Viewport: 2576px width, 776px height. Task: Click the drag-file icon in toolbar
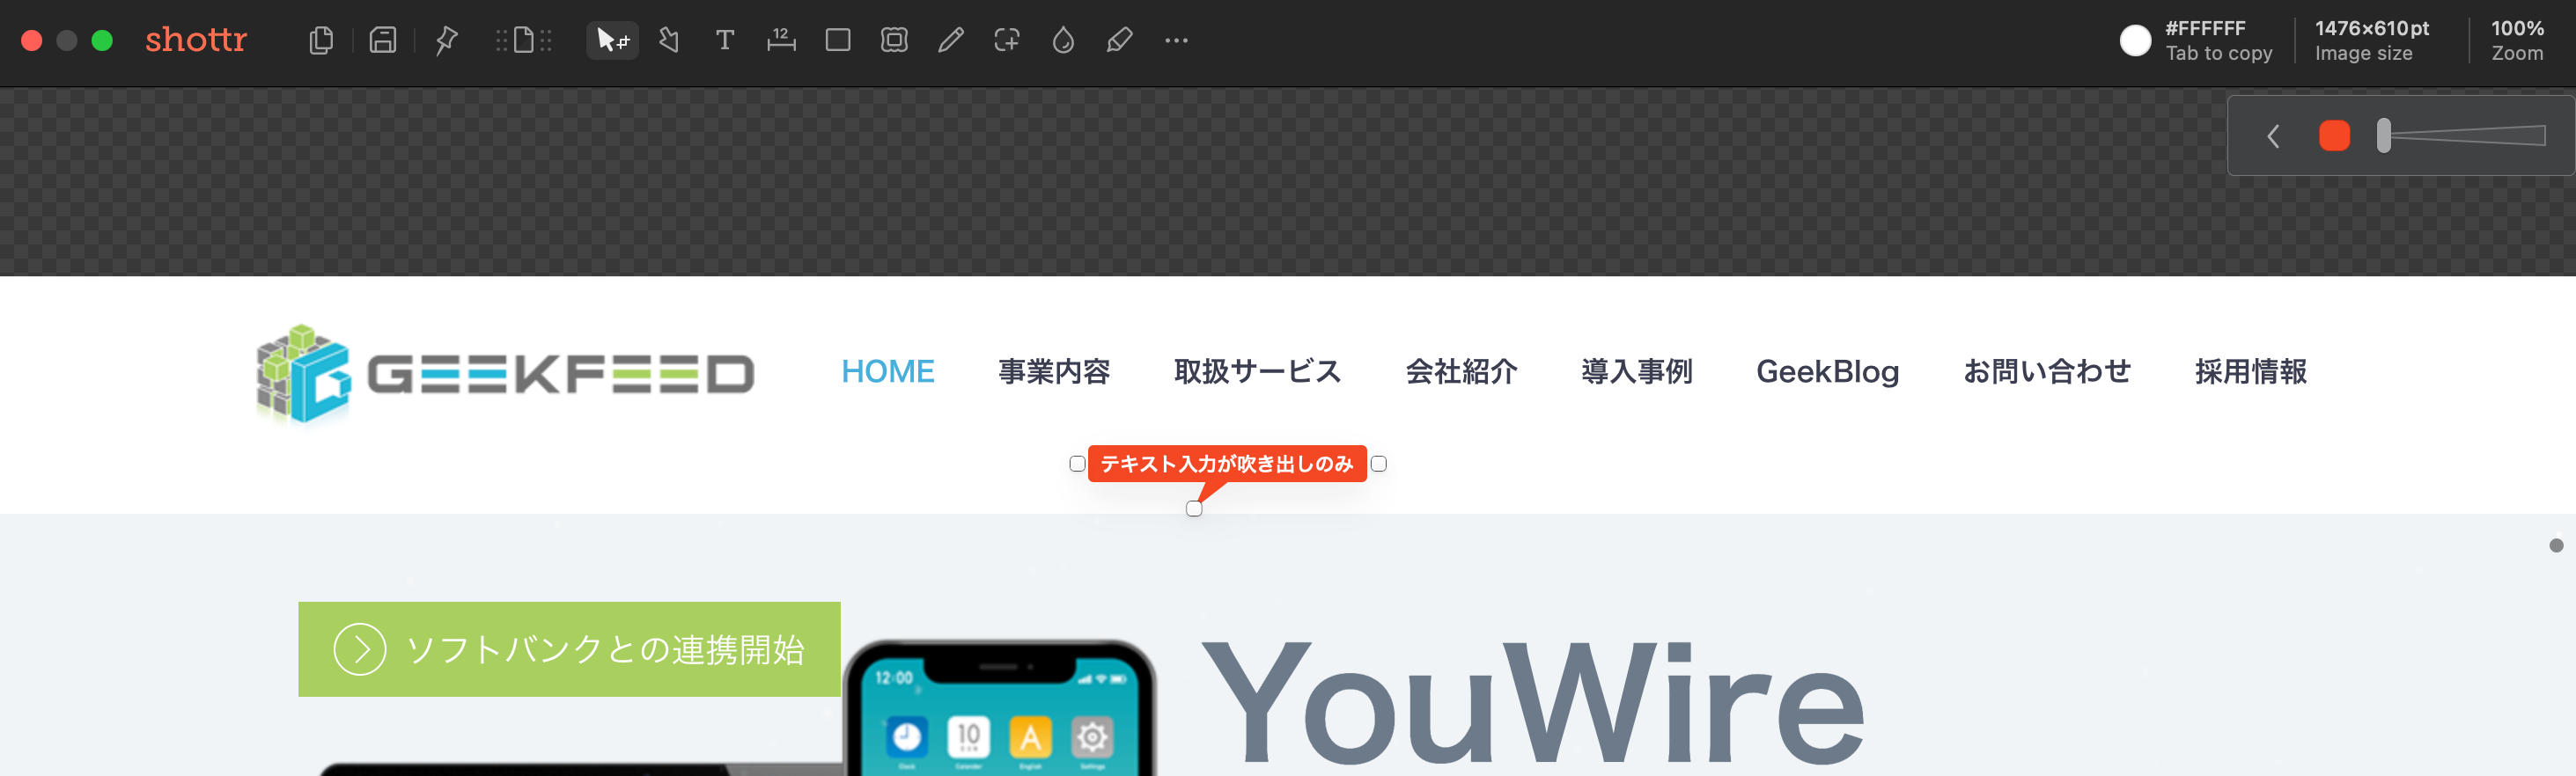[x=524, y=40]
